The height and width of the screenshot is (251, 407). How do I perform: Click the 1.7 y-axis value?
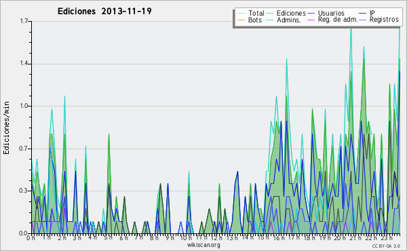[24, 21]
